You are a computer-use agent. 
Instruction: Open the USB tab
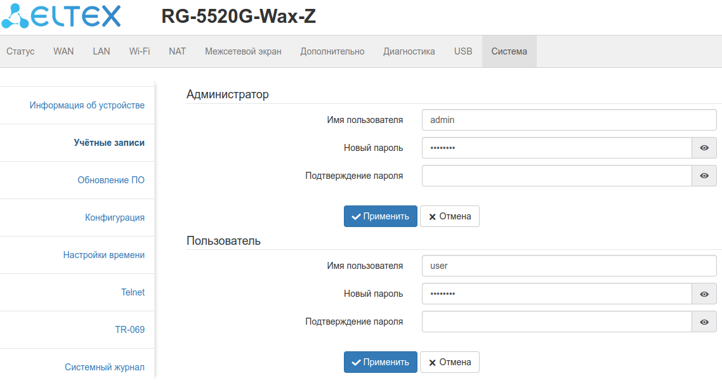click(463, 51)
